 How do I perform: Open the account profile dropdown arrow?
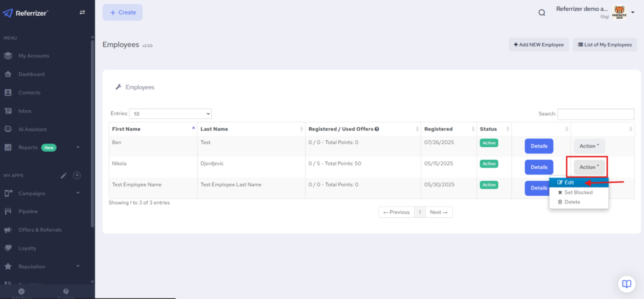633,11
